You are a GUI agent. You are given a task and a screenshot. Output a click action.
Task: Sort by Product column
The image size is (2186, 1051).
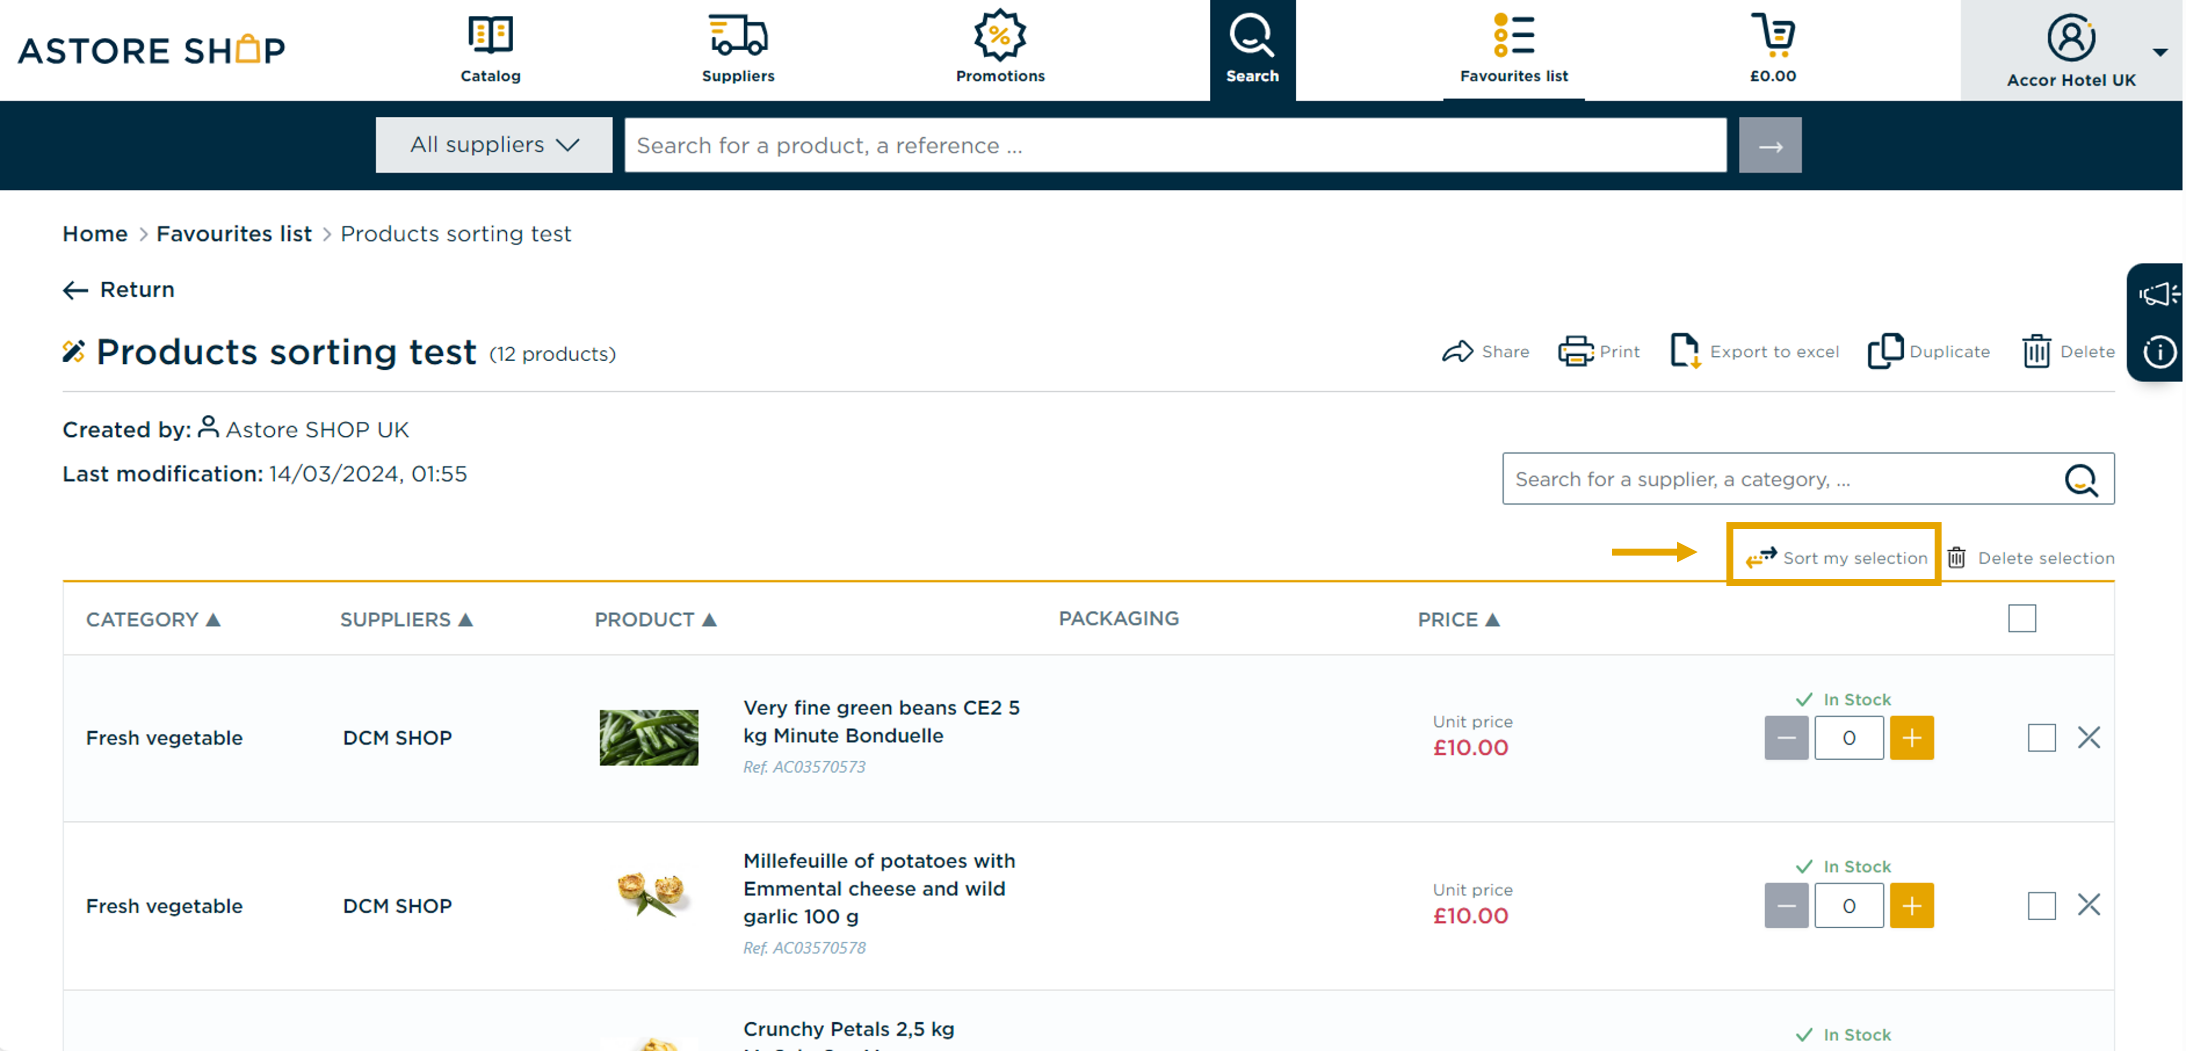[655, 620]
